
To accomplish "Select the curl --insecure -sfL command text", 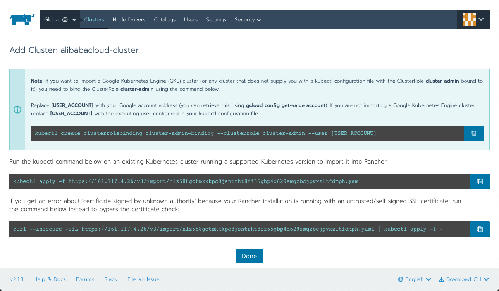I will 228,229.
